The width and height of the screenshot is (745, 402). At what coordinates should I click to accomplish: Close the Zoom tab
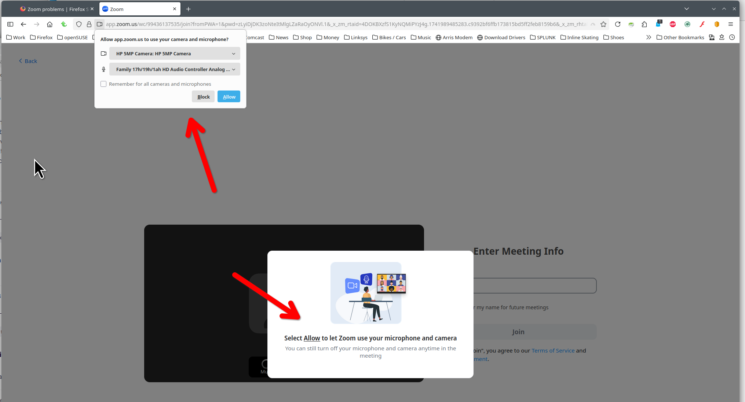pos(175,9)
